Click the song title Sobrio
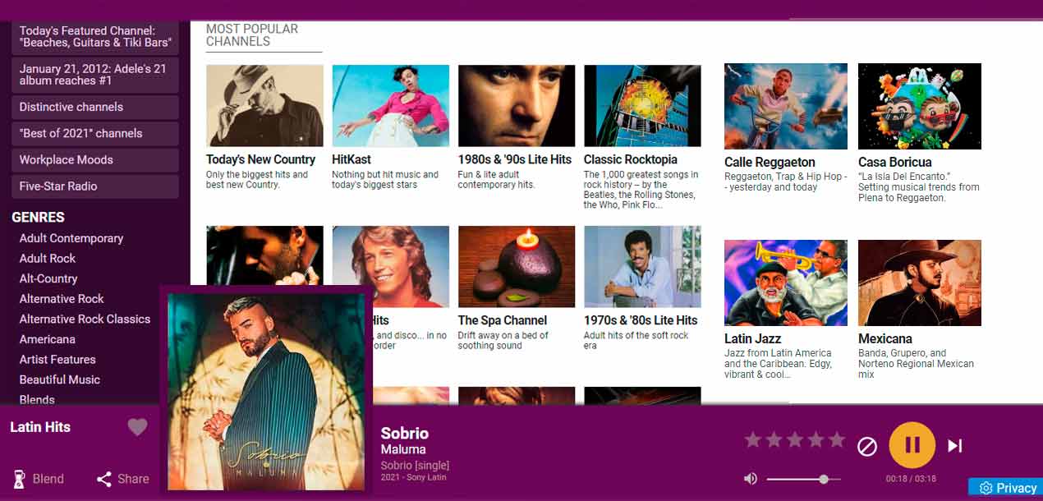 point(405,433)
